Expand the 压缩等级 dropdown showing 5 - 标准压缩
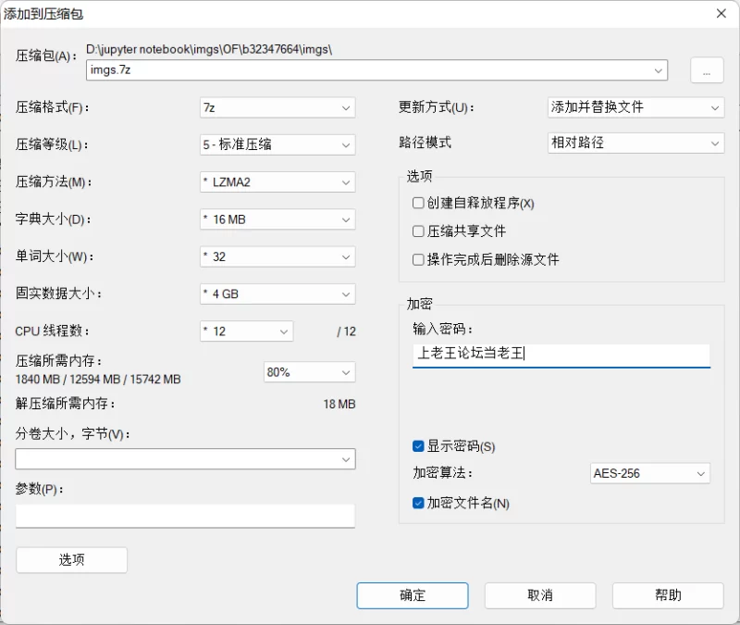This screenshot has height=625, width=740. [x=277, y=144]
